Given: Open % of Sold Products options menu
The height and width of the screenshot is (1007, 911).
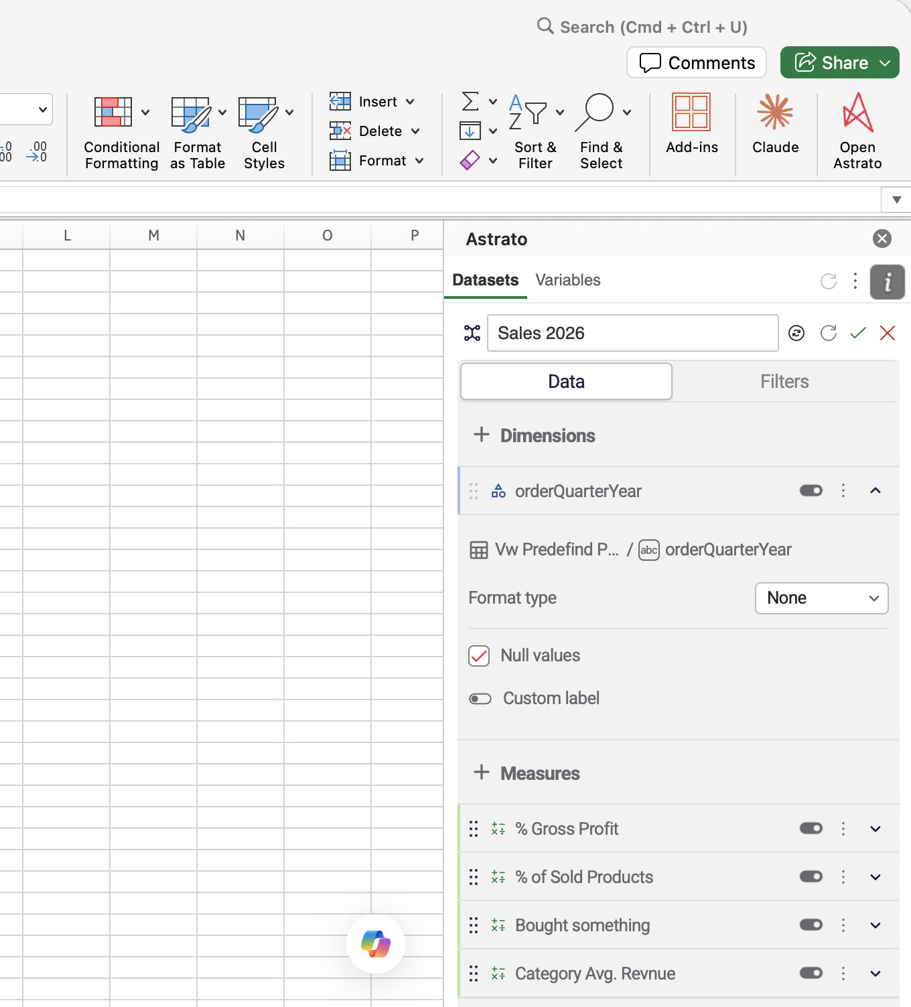Looking at the screenshot, I should pos(843,877).
